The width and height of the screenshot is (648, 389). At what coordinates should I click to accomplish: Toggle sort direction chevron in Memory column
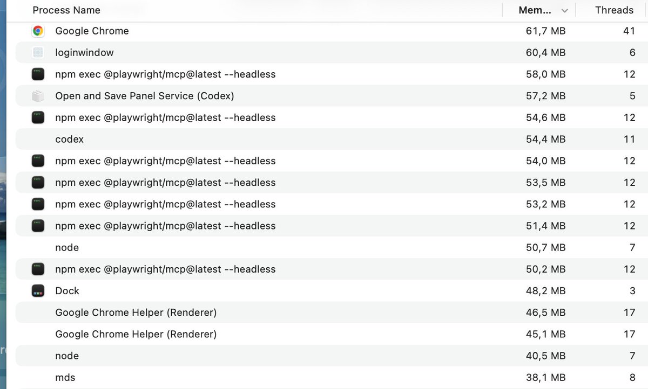click(565, 10)
